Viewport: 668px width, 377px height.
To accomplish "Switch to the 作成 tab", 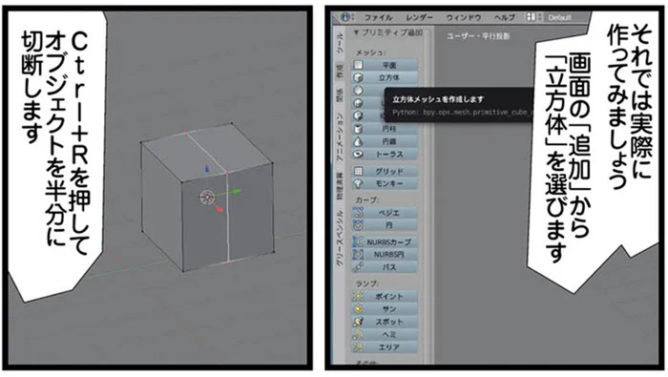I will point(339,71).
